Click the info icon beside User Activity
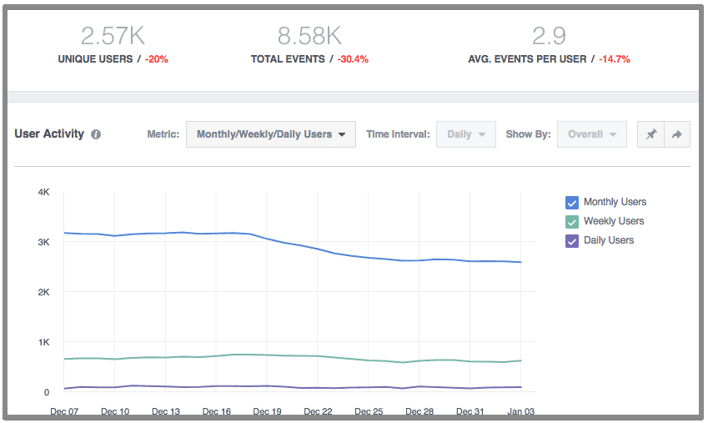This screenshot has width=708, height=423. click(96, 134)
